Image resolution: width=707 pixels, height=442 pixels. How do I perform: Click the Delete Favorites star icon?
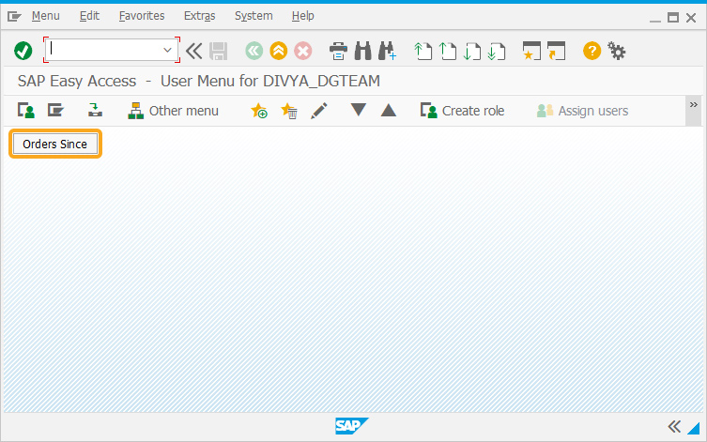(289, 111)
